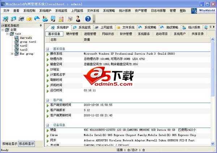Viewport: 217px width, 153px height.
Task: Click the tab strip scroll right arrow
Action: click(214, 27)
